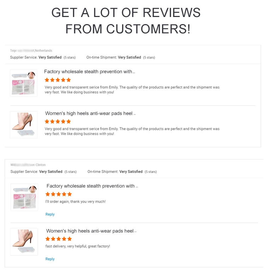
Task: Click the heel pad package thumbnail in Clinton's review
Action: coord(24,197)
